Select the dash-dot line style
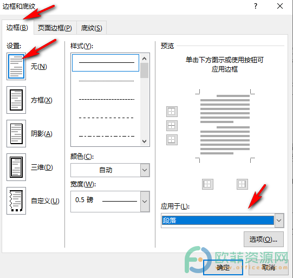Viewport: 293px width, 278px height. [107, 136]
